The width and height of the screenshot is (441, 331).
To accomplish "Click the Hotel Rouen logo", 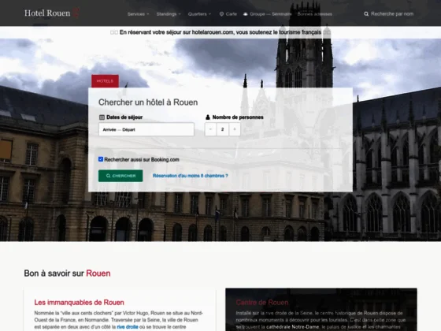I will [x=51, y=13].
